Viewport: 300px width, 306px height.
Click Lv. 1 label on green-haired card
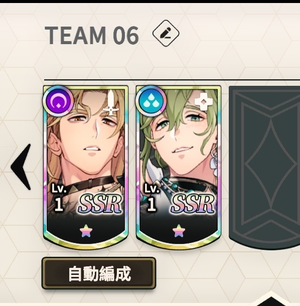point(152,198)
